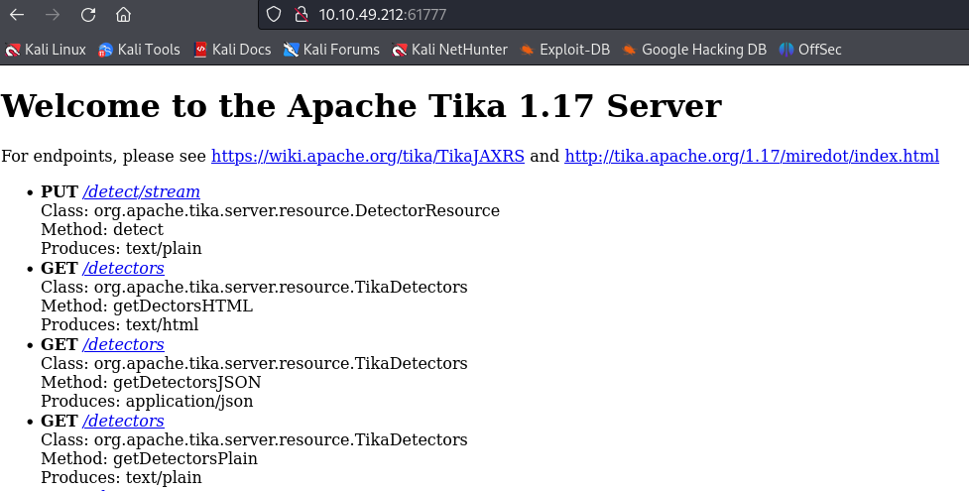Click the "Method: getDetectorsJSON" text
Viewport: 969px width, 491px height.
(151, 382)
